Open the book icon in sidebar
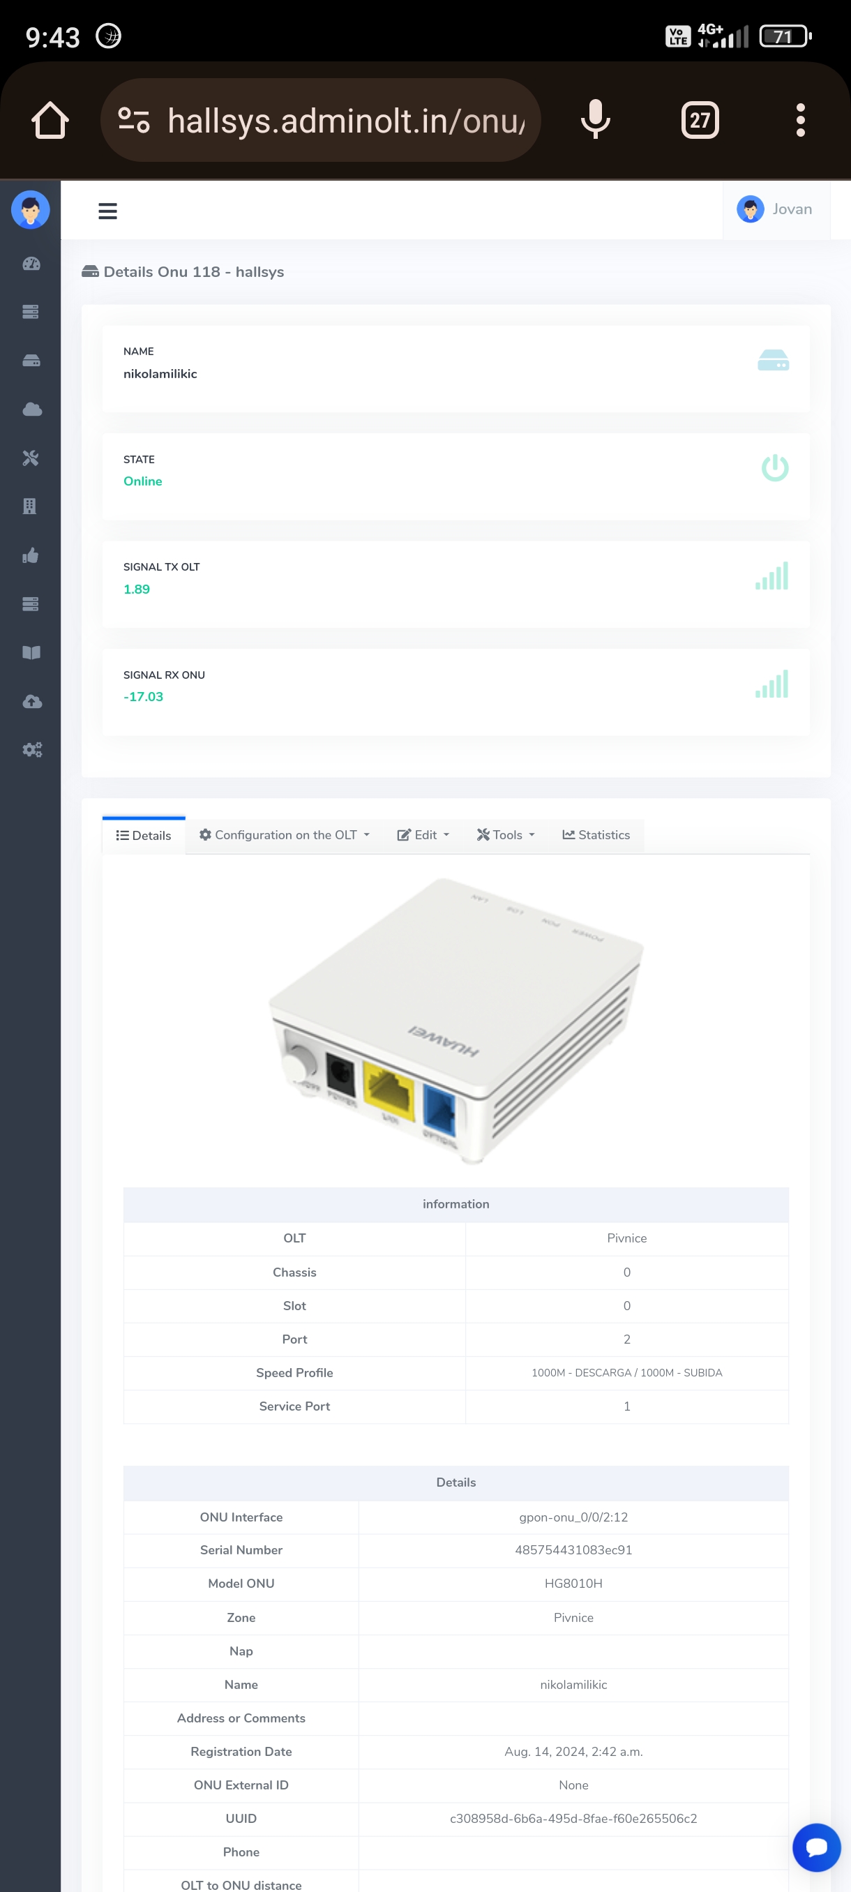851x1892 pixels. coord(31,652)
